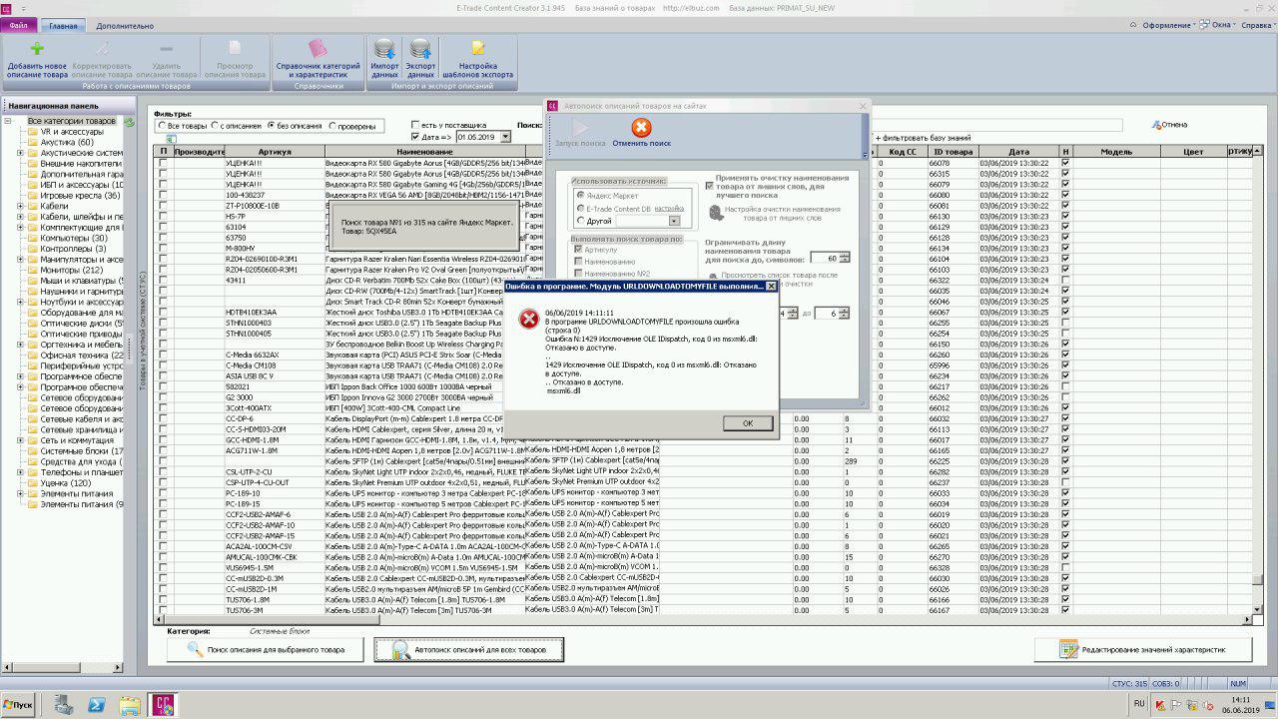Select the 'Другой' source radio button
The height and width of the screenshot is (719, 1278).
click(x=580, y=221)
